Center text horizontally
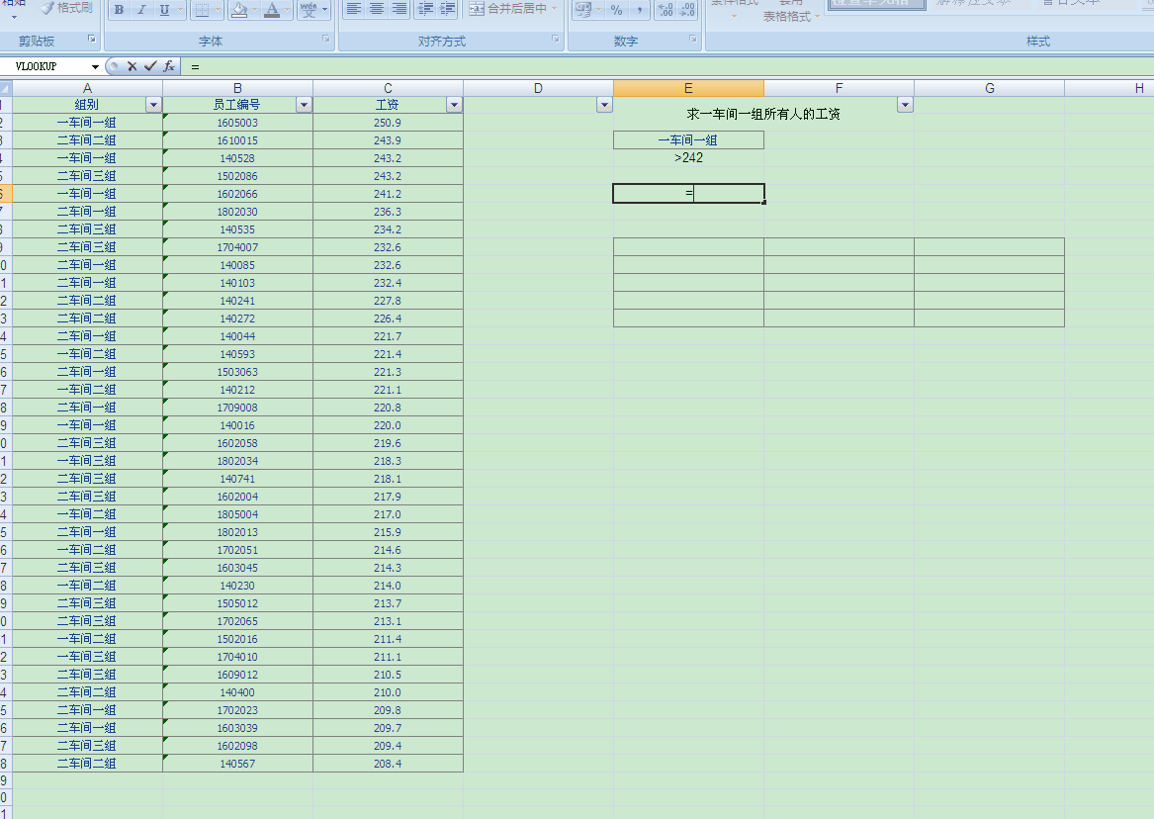The height and width of the screenshot is (819, 1154). [x=377, y=9]
